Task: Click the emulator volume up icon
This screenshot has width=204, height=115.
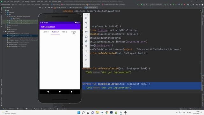Action: 86,23
